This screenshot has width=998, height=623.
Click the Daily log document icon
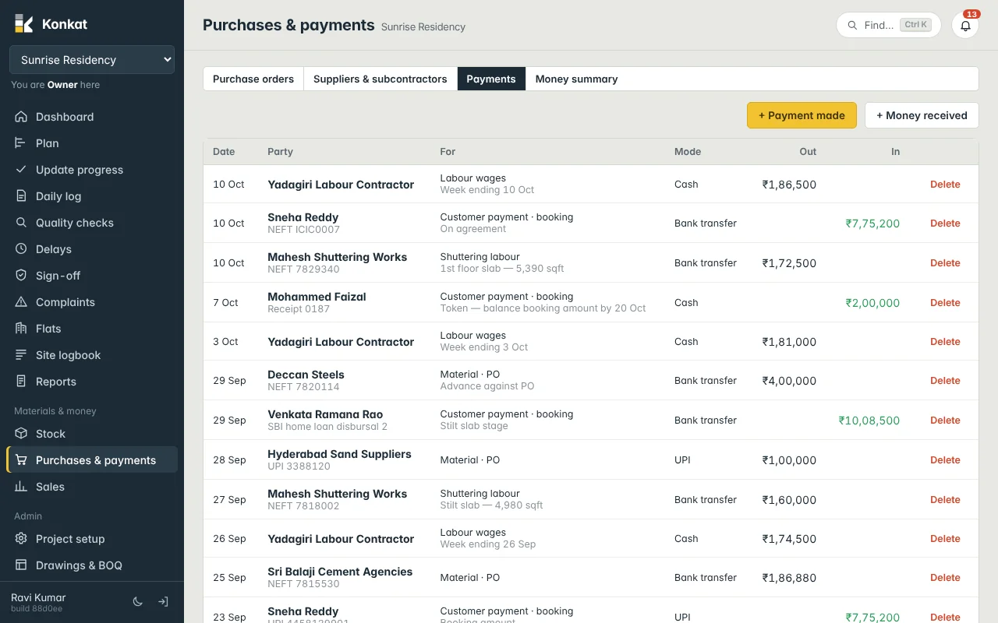pyautogui.click(x=21, y=196)
